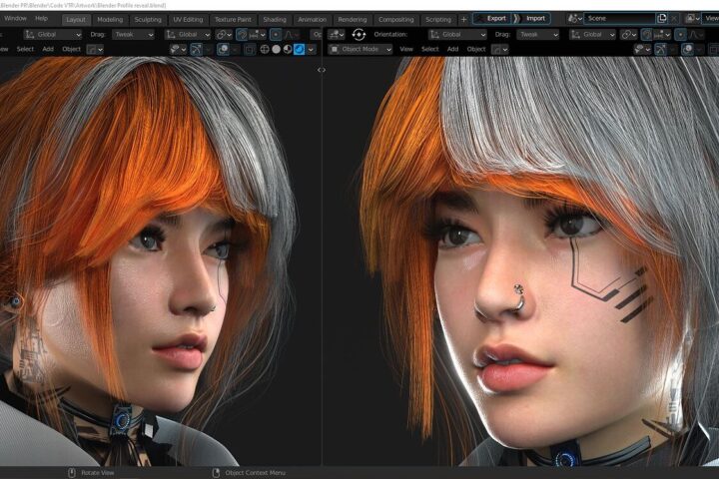The width and height of the screenshot is (719, 479).
Task: Toggle proportional editing in right viewport
Action: point(680,34)
